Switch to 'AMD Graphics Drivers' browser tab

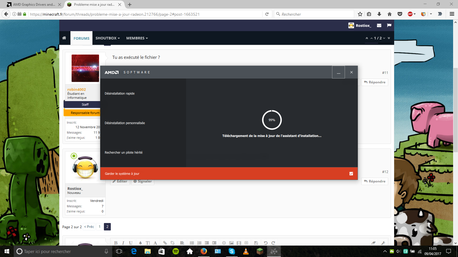pos(34,5)
